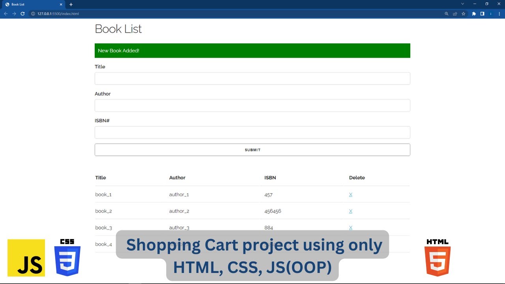Click the Title column header
Image resolution: width=505 pixels, height=284 pixels.
101,177
